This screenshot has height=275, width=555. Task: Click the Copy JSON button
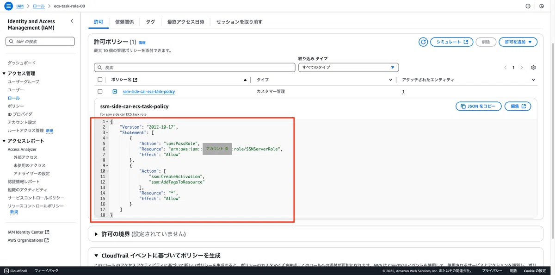(x=478, y=106)
